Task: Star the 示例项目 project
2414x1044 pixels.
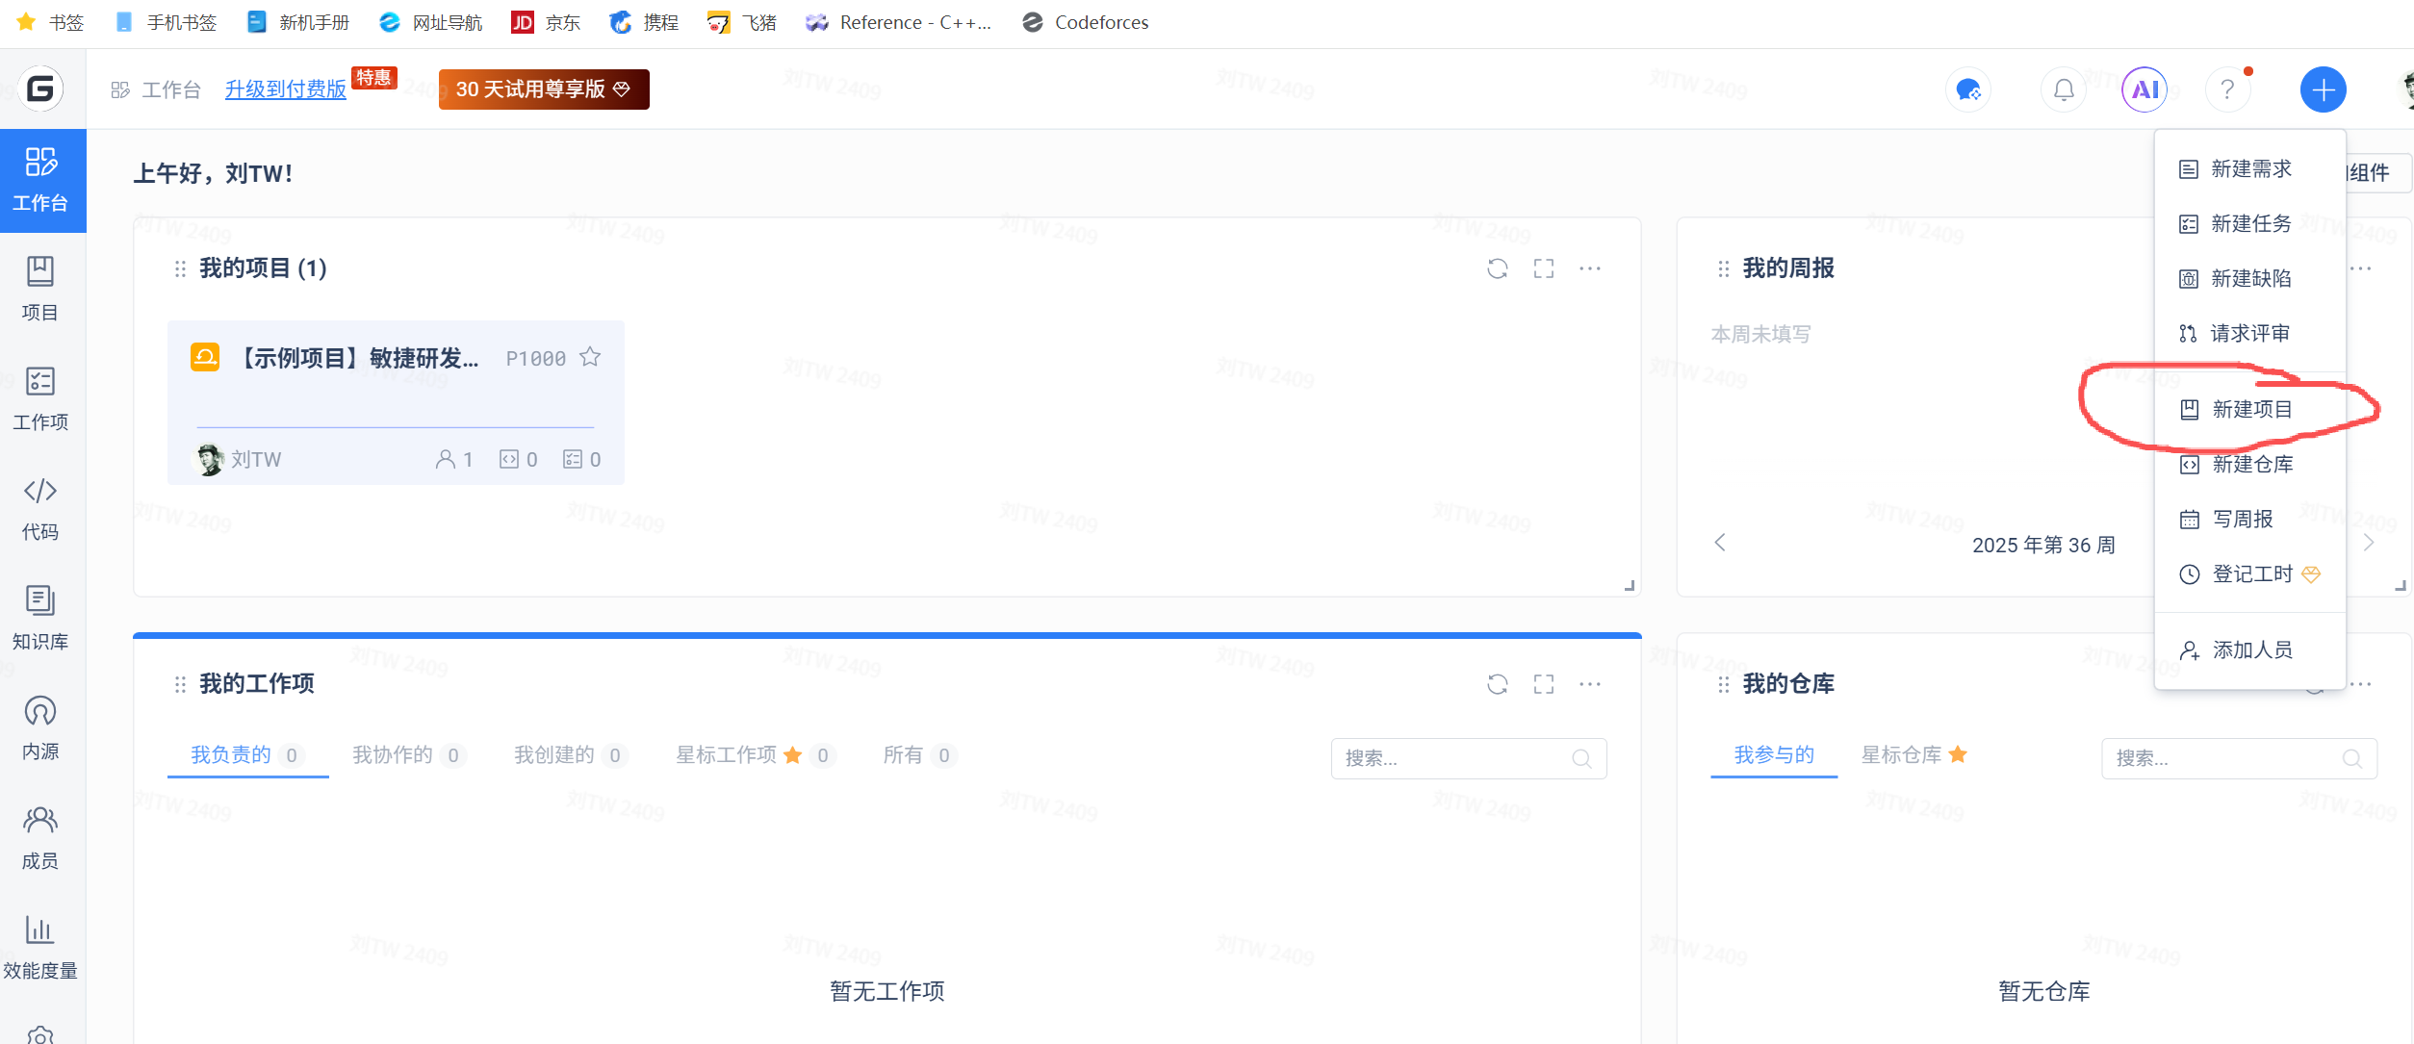Action: coord(590,358)
